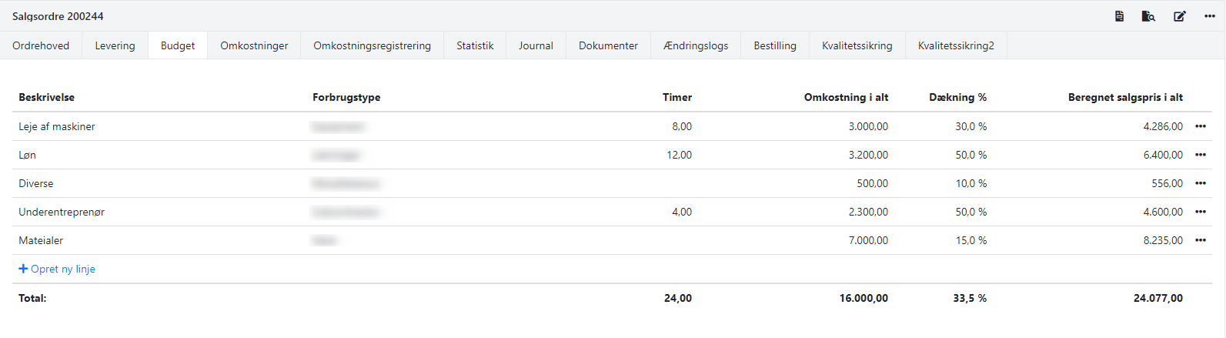
Task: View the Ændringslogs tab
Action: pos(696,45)
